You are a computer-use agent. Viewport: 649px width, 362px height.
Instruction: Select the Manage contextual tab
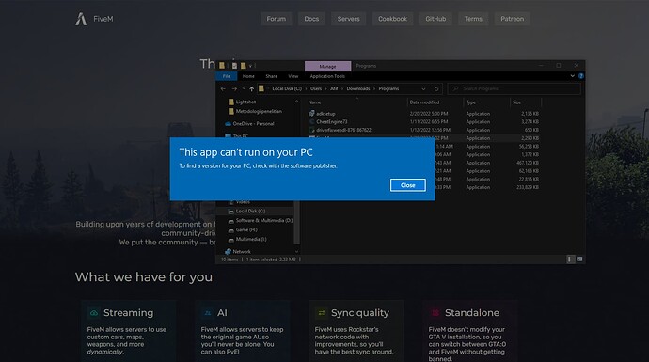tap(327, 66)
